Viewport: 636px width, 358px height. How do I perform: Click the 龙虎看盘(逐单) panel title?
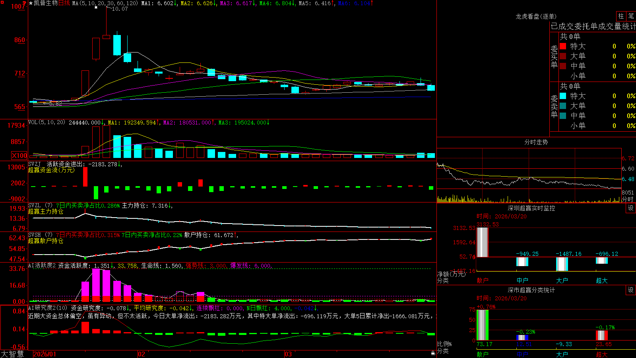[536, 16]
